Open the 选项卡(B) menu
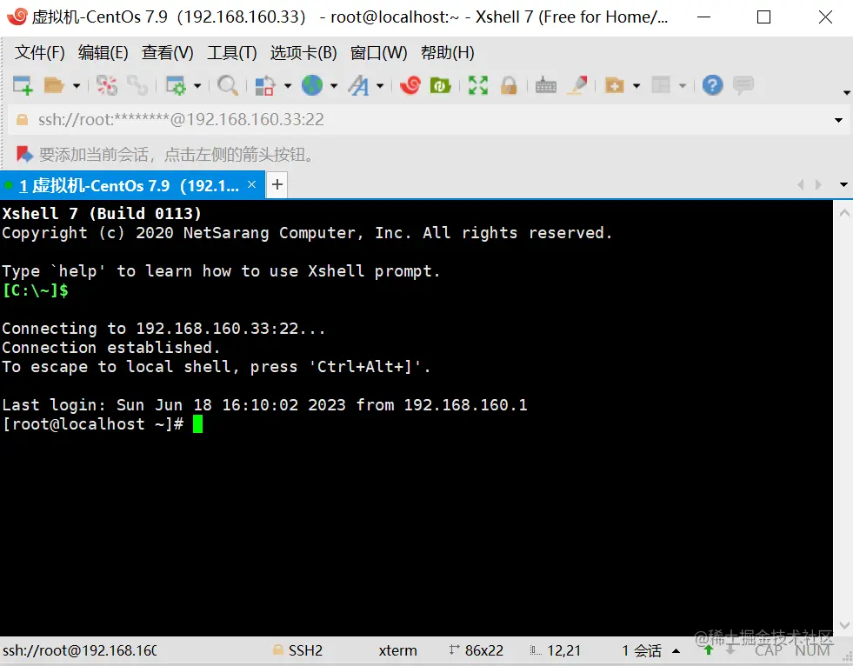Image resolution: width=853 pixels, height=666 pixels. click(303, 53)
